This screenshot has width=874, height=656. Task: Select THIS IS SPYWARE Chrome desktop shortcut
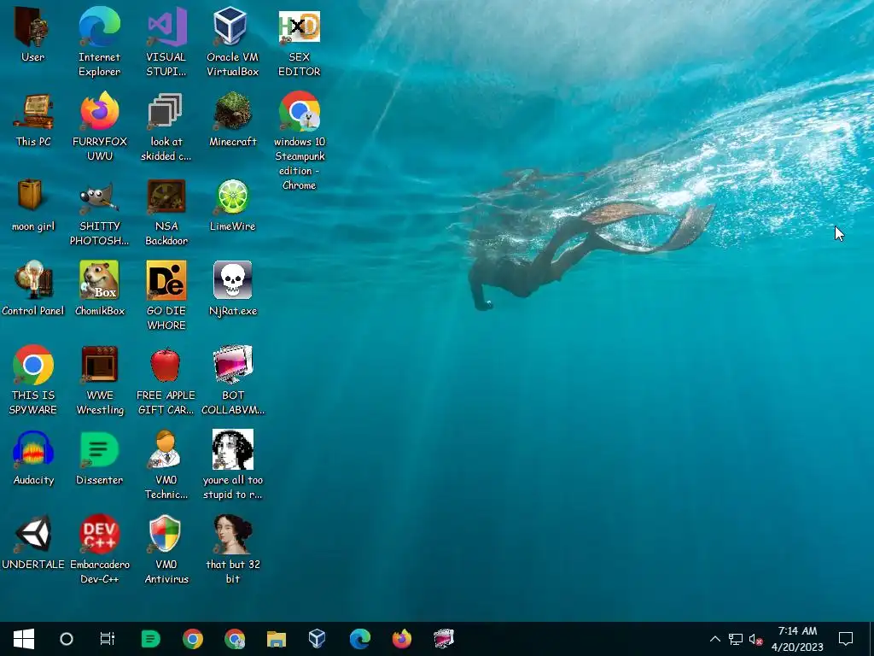point(33,380)
